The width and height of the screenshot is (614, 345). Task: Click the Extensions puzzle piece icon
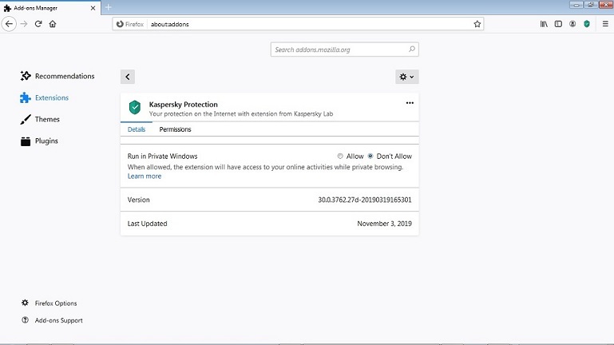[26, 97]
